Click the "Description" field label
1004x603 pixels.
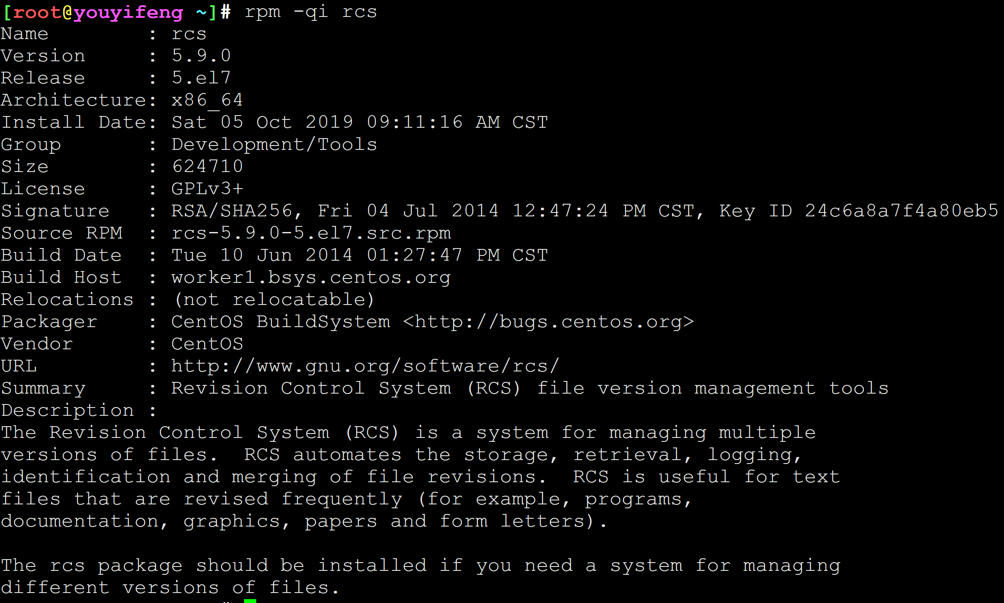(x=67, y=411)
